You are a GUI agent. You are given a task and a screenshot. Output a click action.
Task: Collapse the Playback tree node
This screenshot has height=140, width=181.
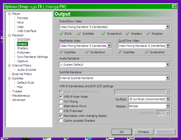[x=9, y=36]
